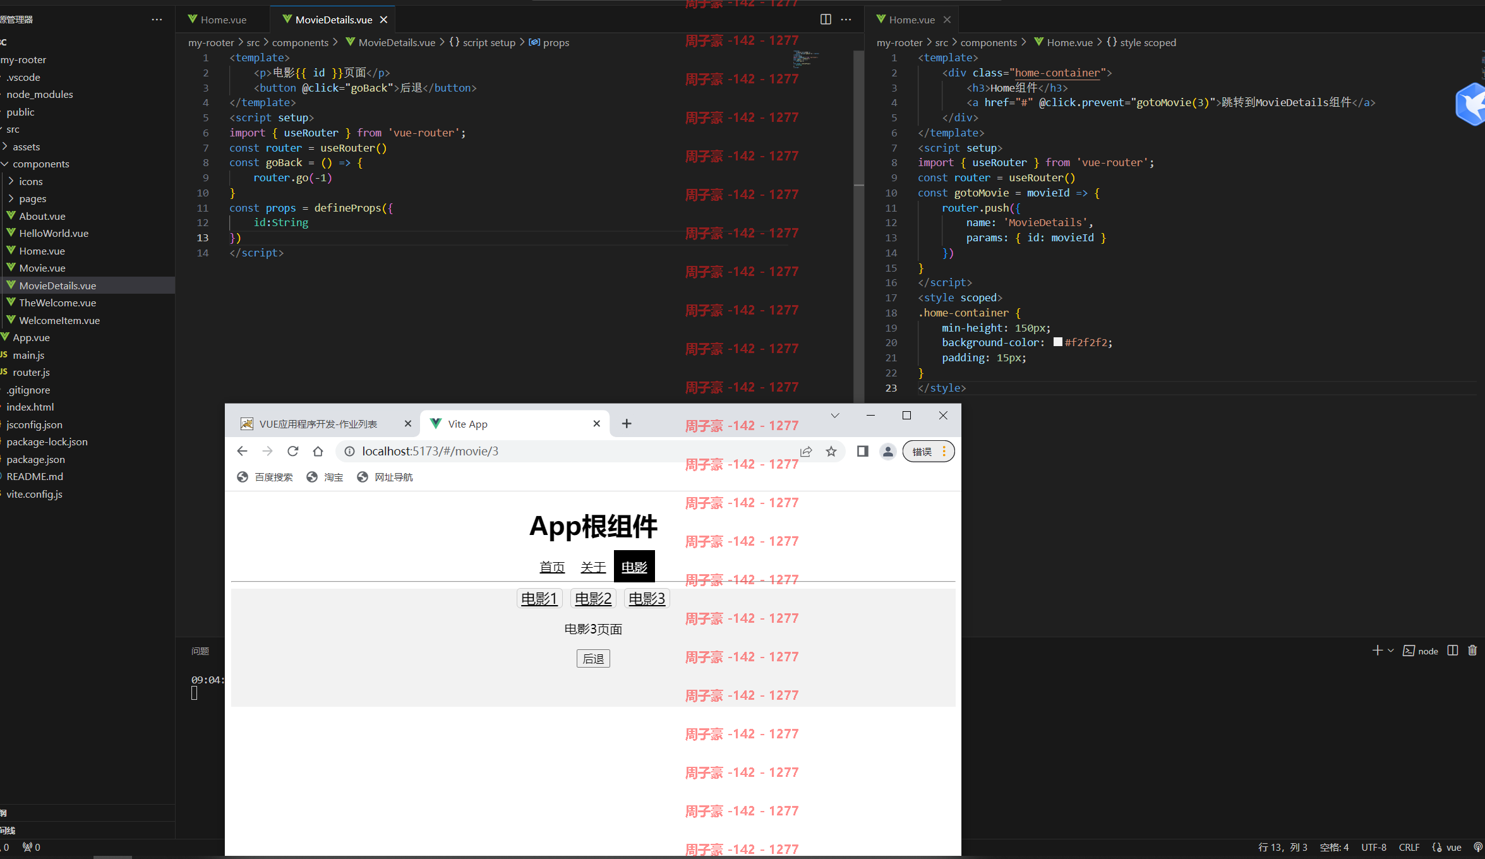Screen dimensions: 1485x859
Task: Open WelcomeItem.vue in explorer
Action: (87, 320)
